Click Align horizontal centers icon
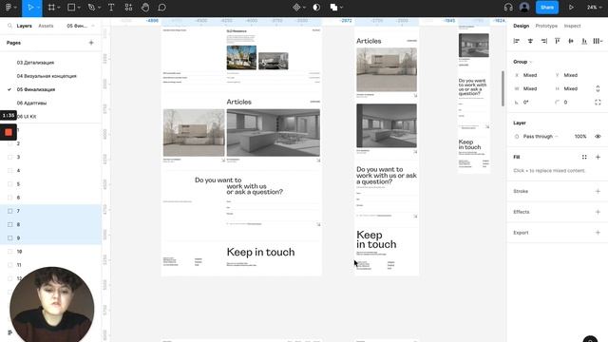This screenshot has height=342, width=608. pyautogui.click(x=530, y=41)
